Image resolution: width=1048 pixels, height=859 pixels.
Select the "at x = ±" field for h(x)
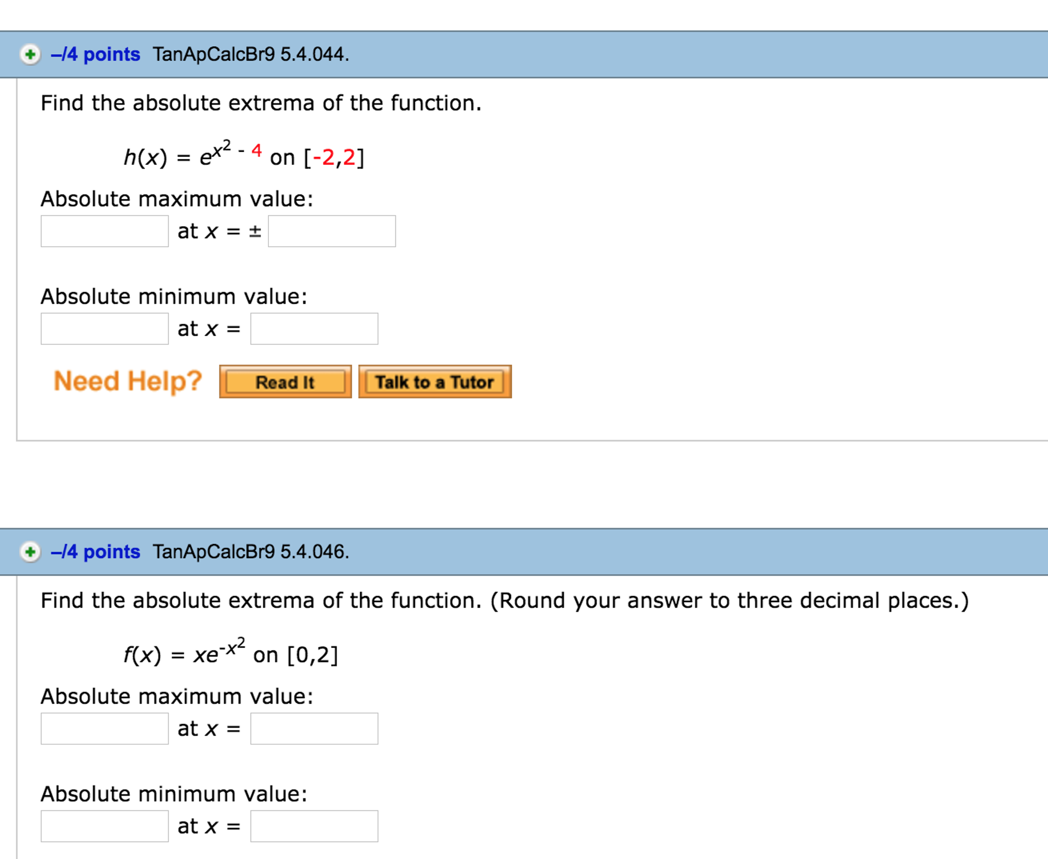coord(331,232)
